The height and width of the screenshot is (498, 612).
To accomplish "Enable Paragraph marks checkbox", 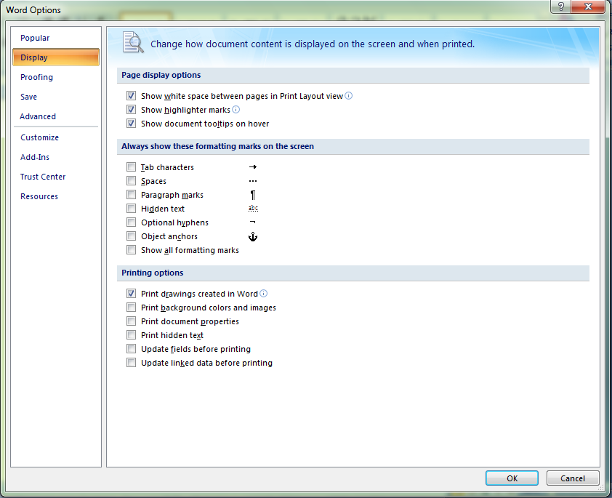I will (x=131, y=195).
